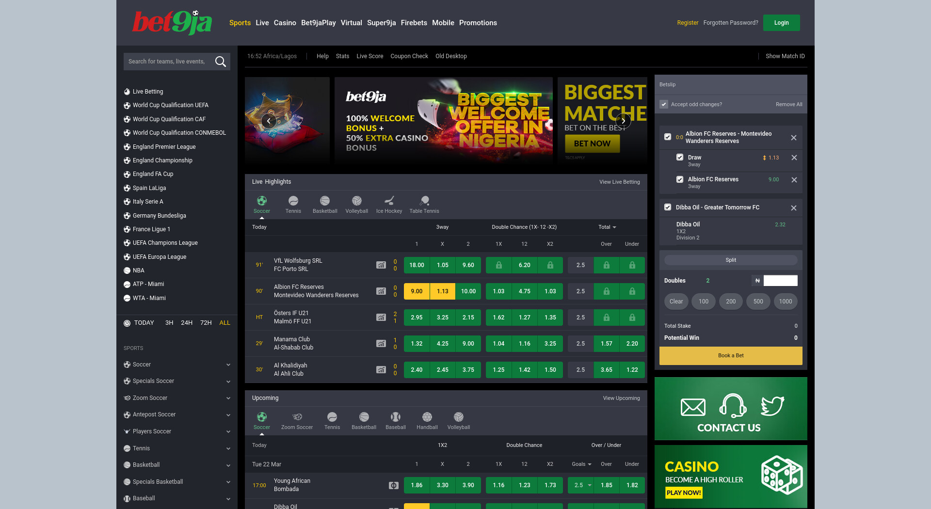931x509 pixels.
Task: Open Live tab in top navigation
Action: (x=262, y=23)
